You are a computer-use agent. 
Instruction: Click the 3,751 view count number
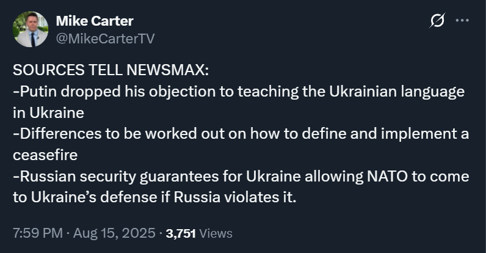click(181, 233)
